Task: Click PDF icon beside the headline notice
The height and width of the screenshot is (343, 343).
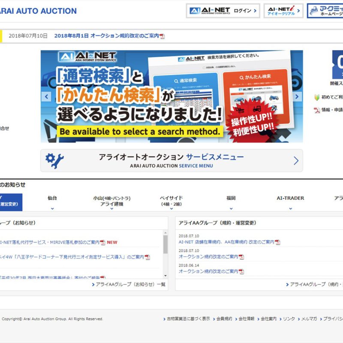Action: [162, 36]
